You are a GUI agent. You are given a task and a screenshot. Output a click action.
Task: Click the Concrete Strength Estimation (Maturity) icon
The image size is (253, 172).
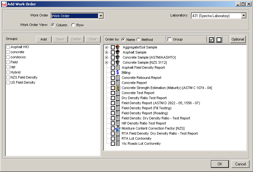pyautogui.click(x=118, y=88)
